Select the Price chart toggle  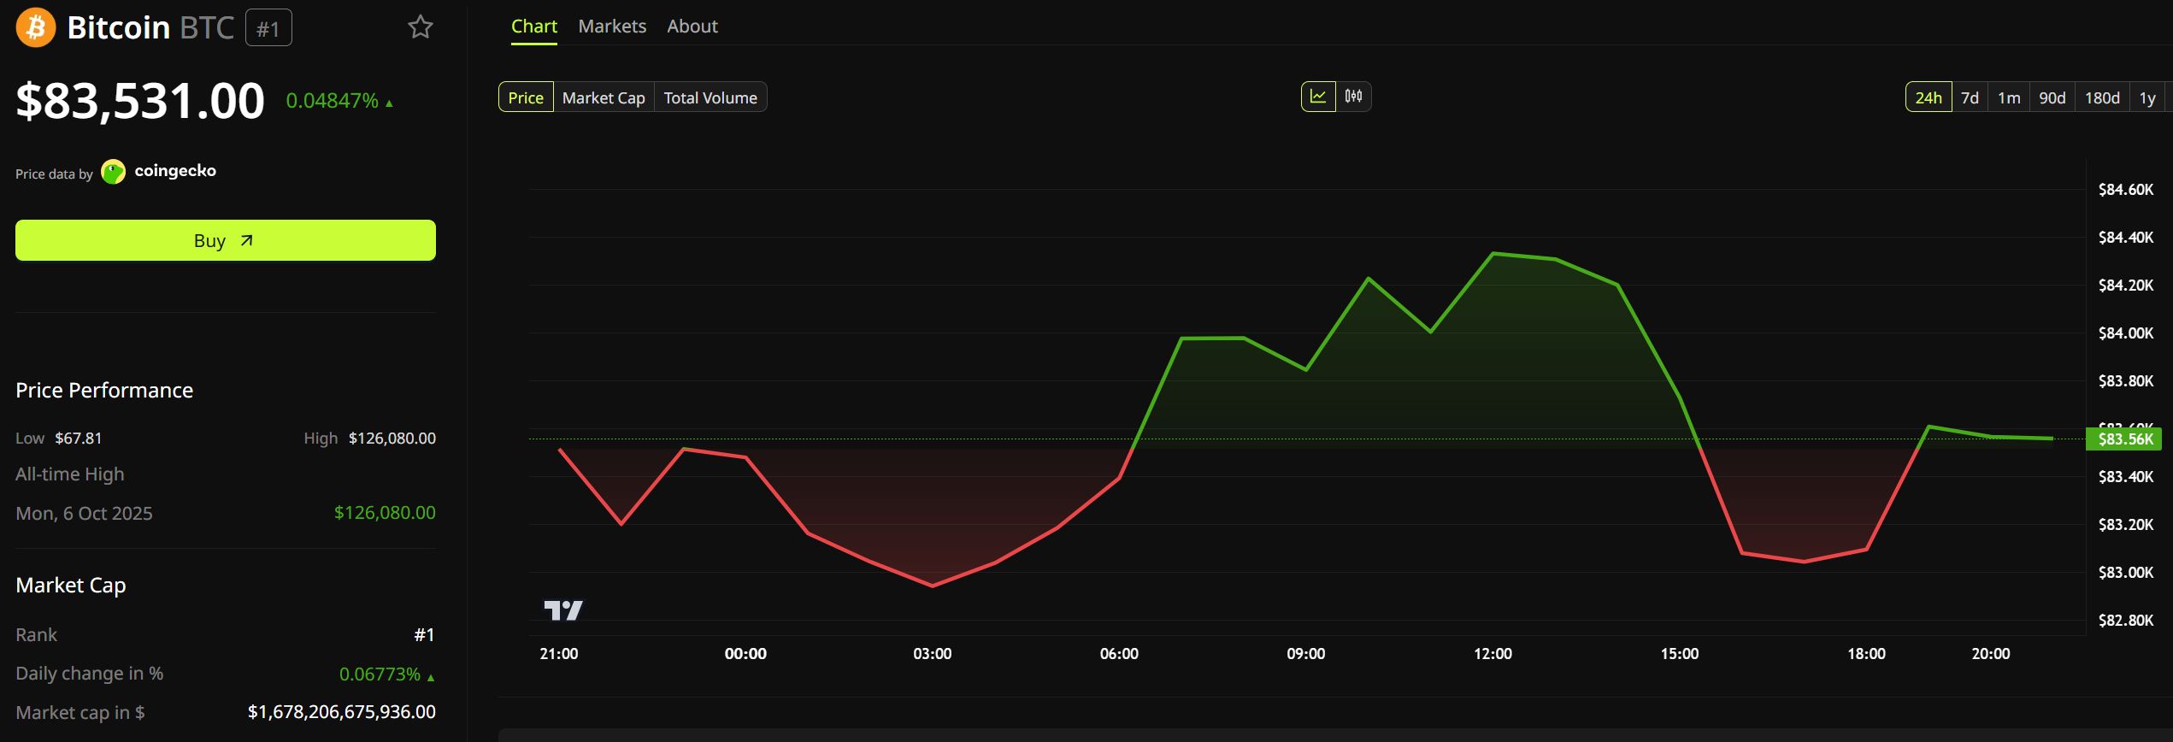pyautogui.click(x=526, y=97)
